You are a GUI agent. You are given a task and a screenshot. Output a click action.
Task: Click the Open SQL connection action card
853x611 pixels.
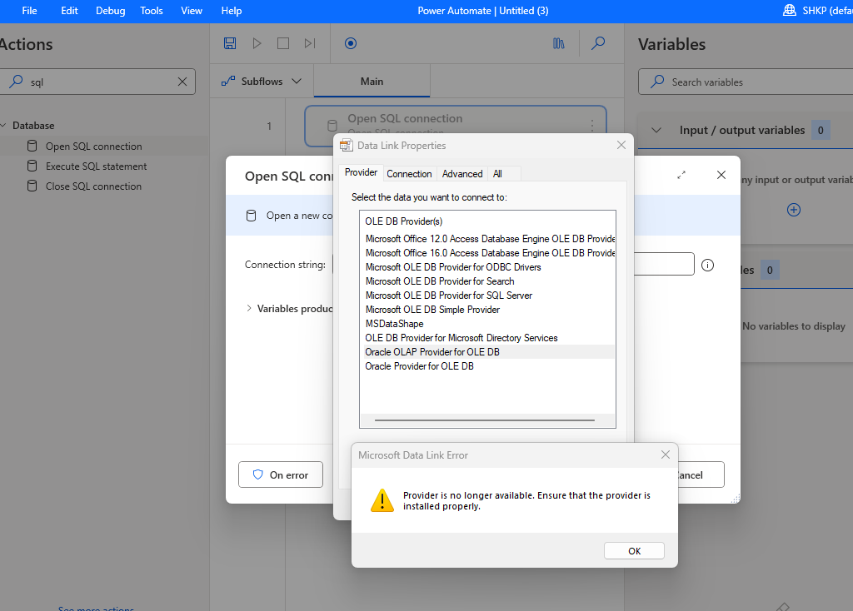coord(456,126)
